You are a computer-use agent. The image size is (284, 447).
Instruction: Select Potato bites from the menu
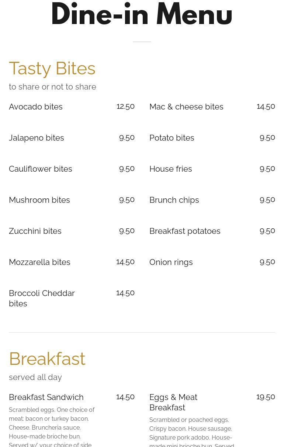tap(172, 138)
